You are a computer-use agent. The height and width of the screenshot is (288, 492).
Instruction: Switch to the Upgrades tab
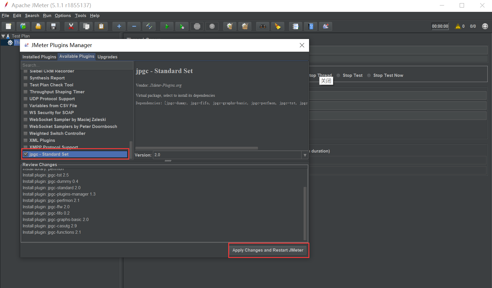[107, 57]
